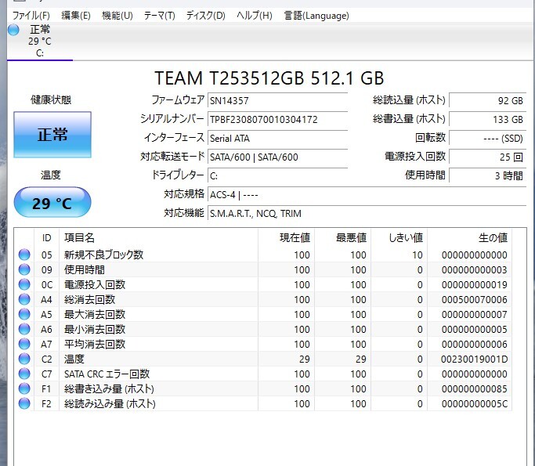535x466 pixels.
Task: Open the テーマ(T) menu
Action: 159,16
